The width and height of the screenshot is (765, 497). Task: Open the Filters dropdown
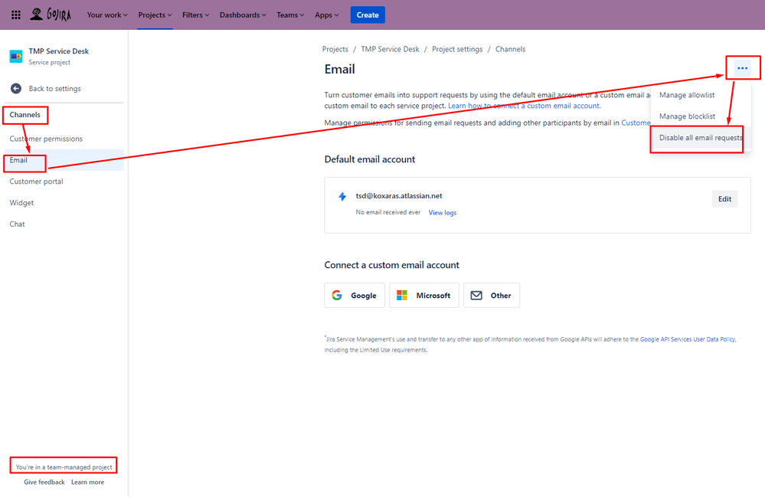coord(195,15)
